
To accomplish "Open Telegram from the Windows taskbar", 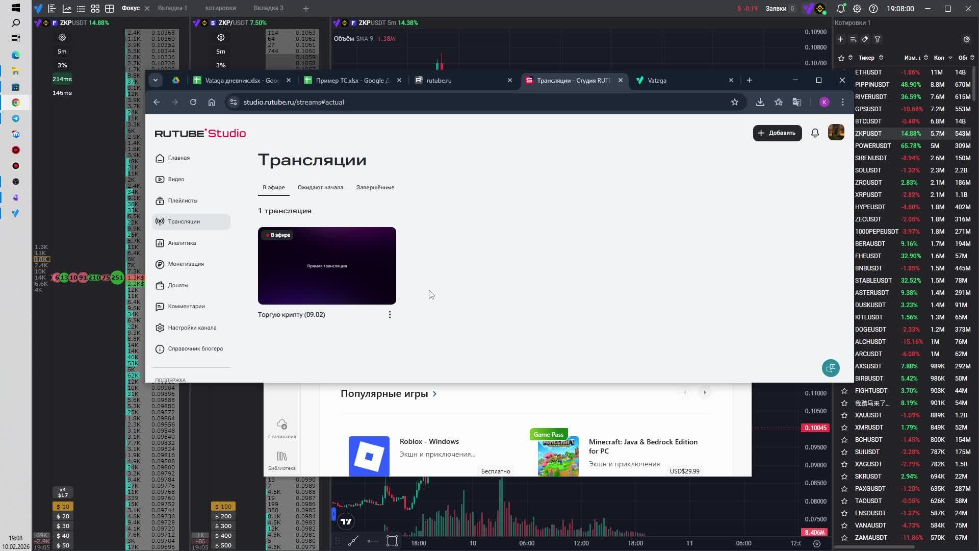I will [16, 118].
